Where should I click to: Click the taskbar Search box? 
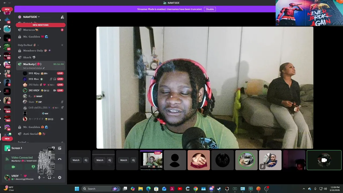[101, 189]
